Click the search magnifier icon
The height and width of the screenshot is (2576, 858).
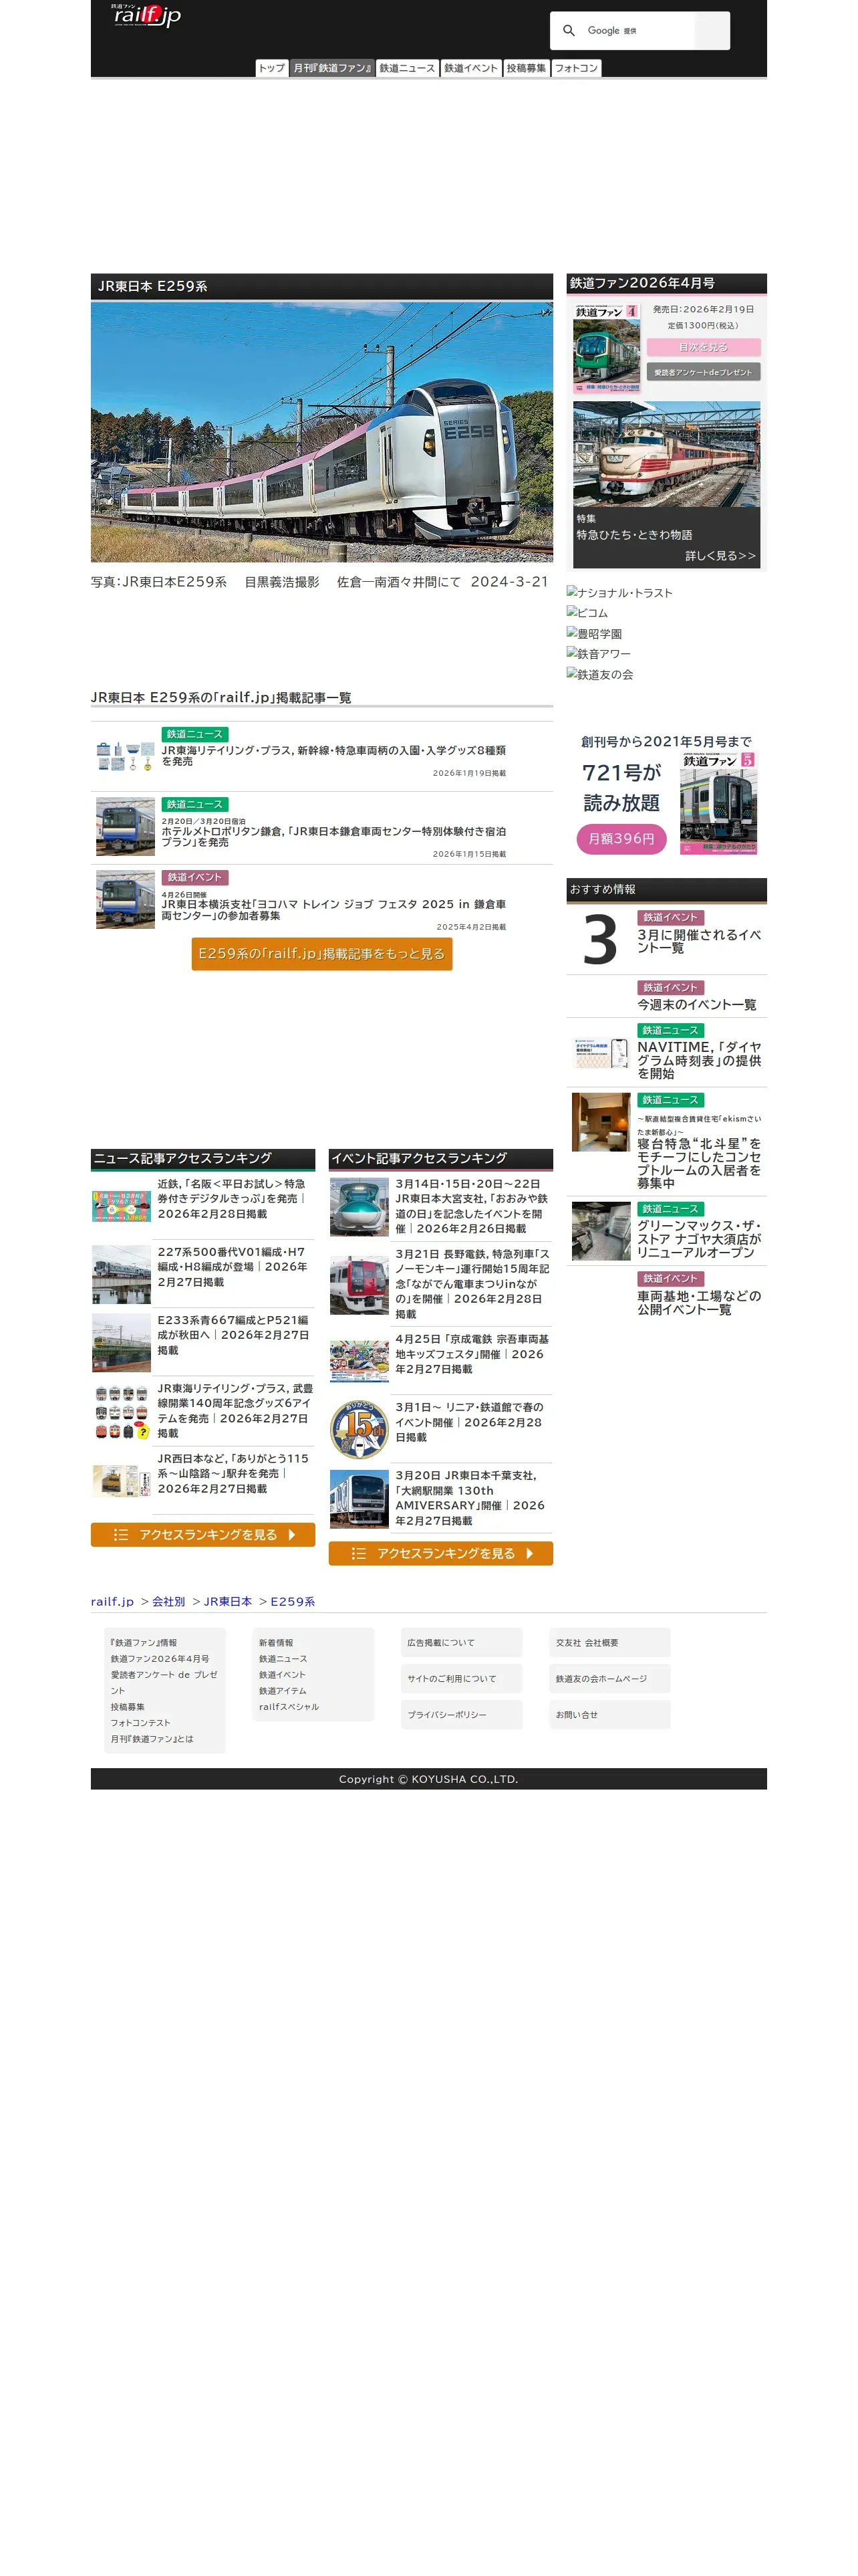tap(569, 31)
